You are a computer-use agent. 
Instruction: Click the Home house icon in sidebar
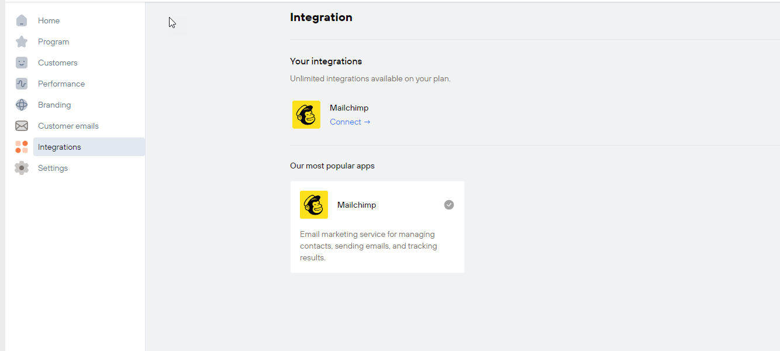[22, 20]
